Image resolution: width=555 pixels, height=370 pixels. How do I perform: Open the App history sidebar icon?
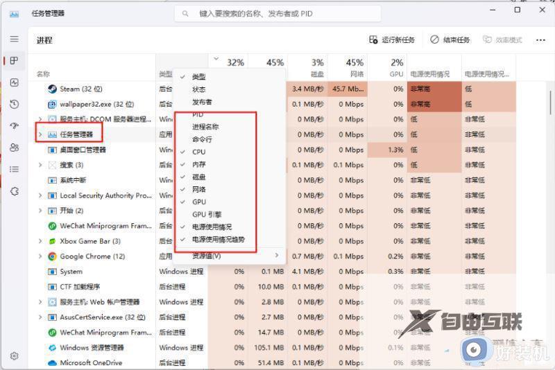pos(14,104)
